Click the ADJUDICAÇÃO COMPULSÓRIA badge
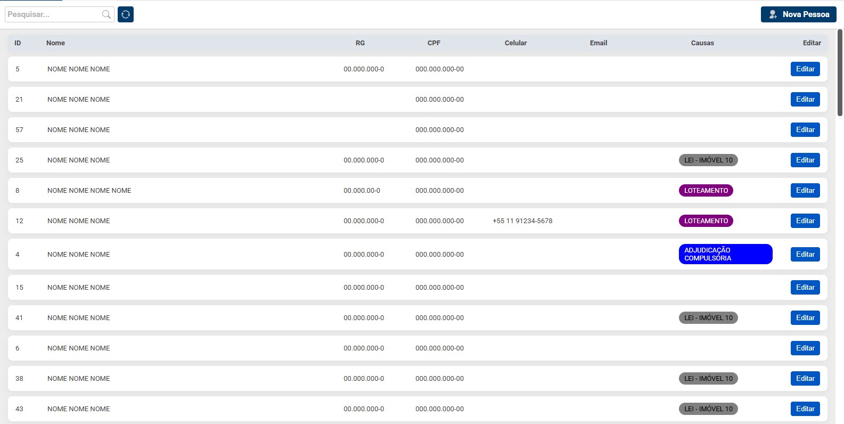Screen dimensions: 844x424 click(725, 254)
